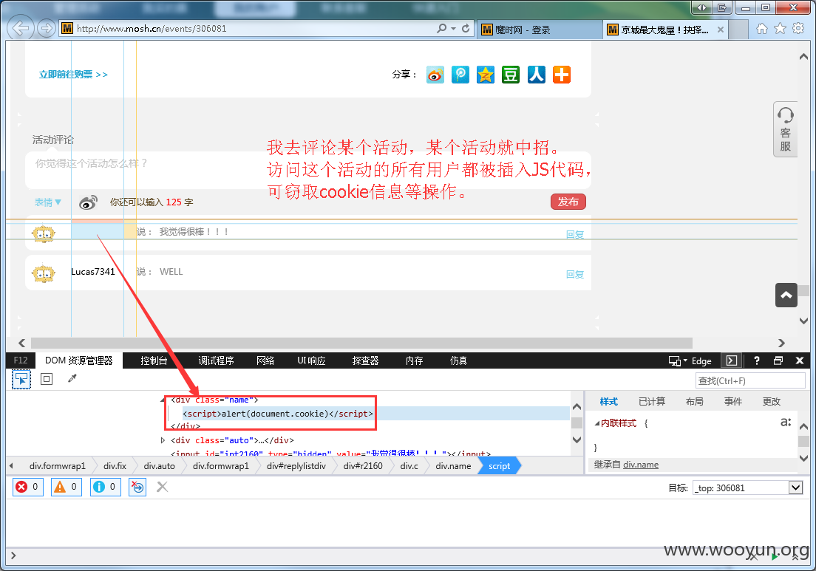Select the color picker eyedropper tool

[x=72, y=379]
